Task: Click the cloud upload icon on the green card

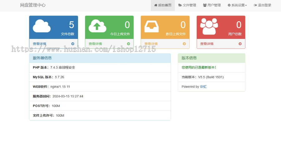Action: tap(97, 26)
